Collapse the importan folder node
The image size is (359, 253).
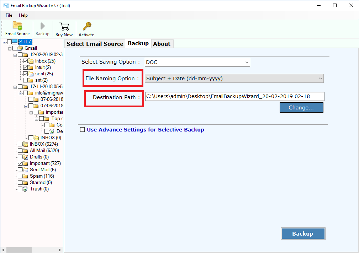tap(31, 113)
